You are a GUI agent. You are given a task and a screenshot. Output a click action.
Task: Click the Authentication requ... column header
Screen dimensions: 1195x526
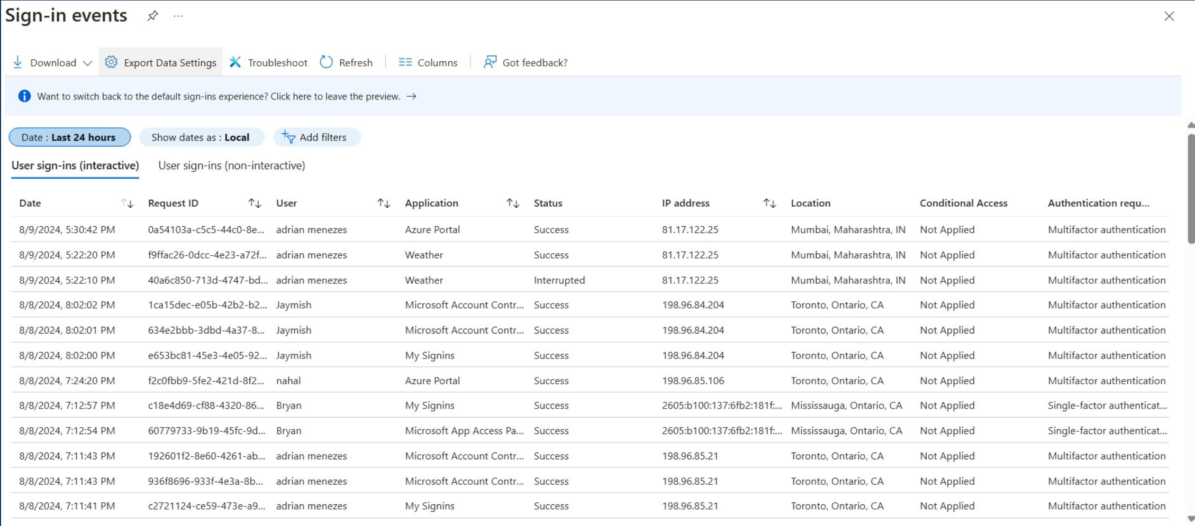point(1099,203)
